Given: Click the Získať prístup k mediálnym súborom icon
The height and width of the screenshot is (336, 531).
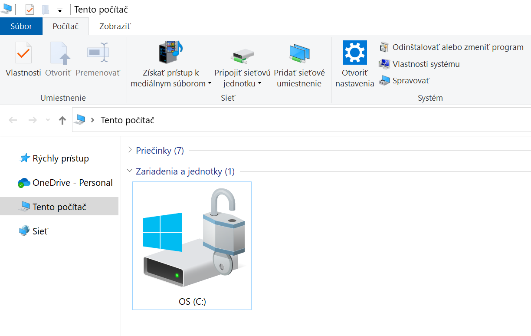Looking at the screenshot, I should 171,52.
